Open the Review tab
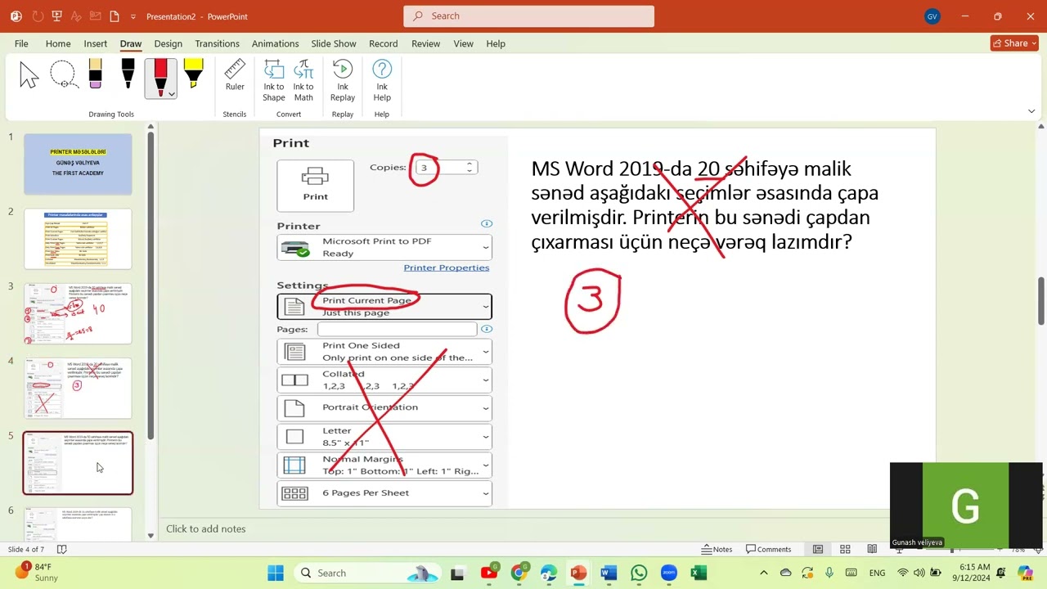Screen dimensions: 1047x589 click(425, 43)
